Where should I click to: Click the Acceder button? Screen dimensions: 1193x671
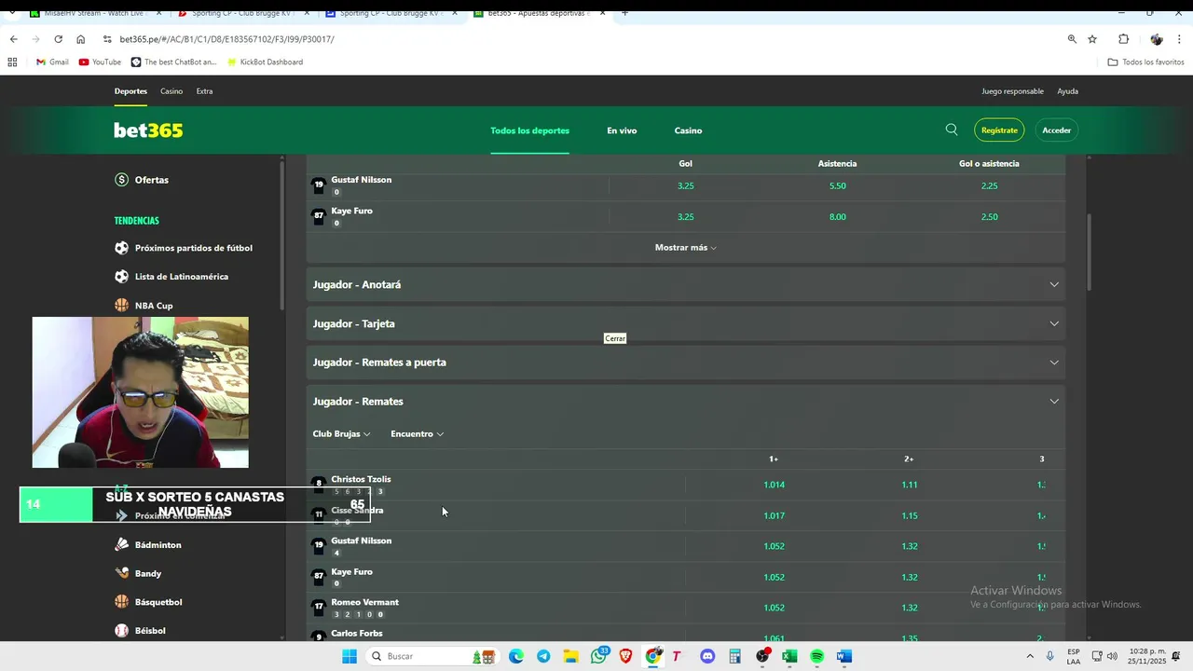pyautogui.click(x=1056, y=130)
